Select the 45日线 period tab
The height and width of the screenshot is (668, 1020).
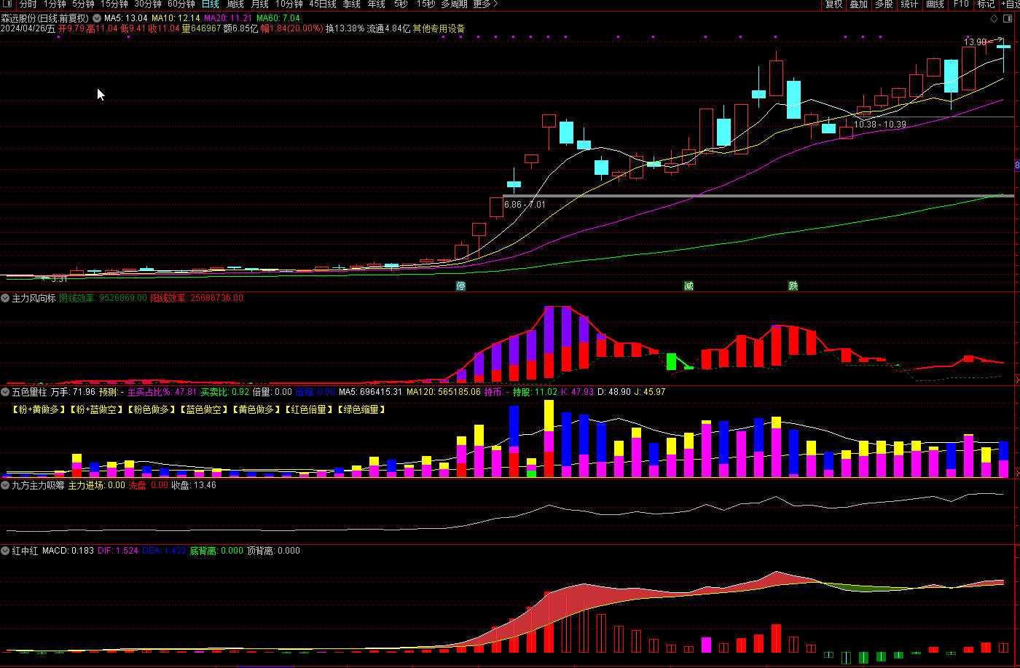tap(323, 4)
